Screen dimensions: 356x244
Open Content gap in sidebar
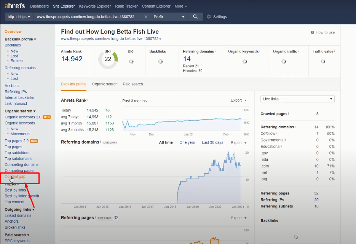pyautogui.click(x=15, y=177)
